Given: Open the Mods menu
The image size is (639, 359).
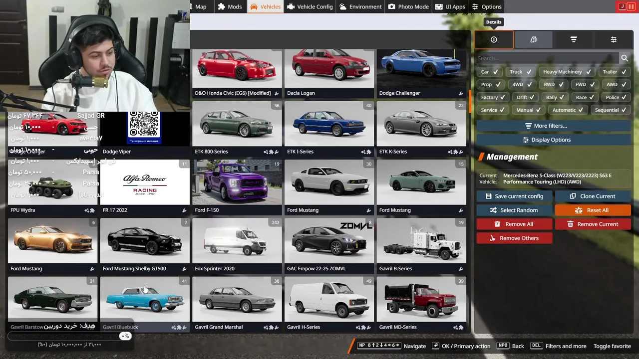Looking at the screenshot, I should [x=230, y=6].
